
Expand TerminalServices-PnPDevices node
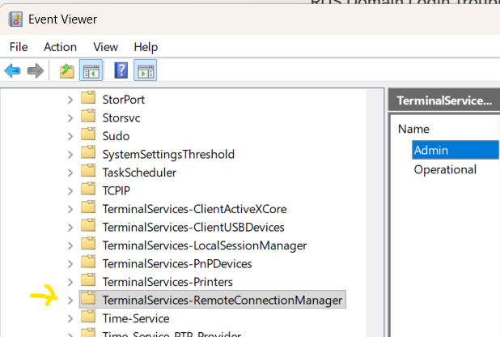(70, 264)
